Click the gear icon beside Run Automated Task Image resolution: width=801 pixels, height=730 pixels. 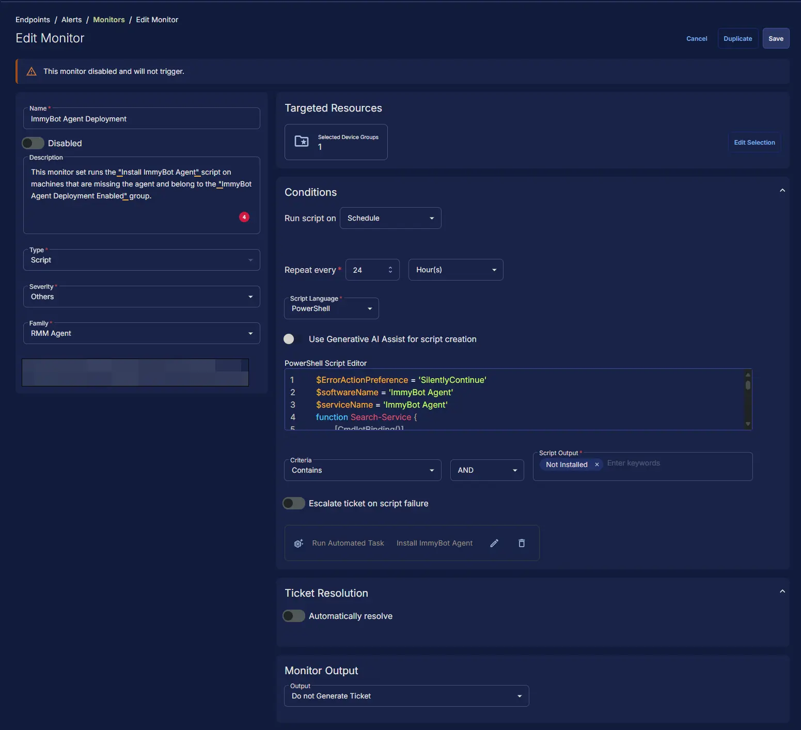tap(299, 543)
